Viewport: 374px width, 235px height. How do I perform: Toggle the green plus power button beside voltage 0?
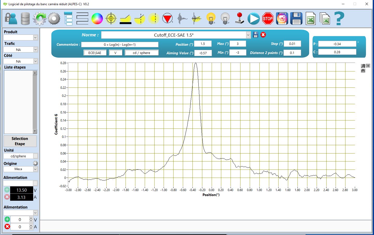click(7, 219)
